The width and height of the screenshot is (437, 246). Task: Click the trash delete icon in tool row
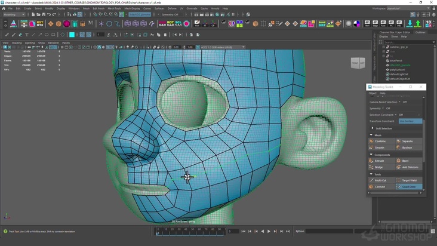coord(165,35)
